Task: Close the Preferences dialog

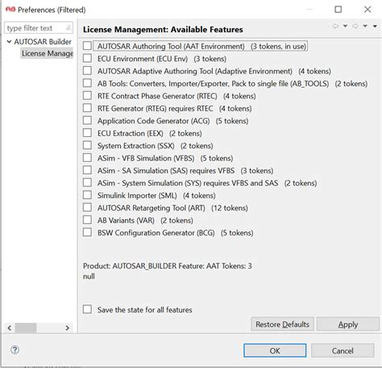Action: pos(367,10)
